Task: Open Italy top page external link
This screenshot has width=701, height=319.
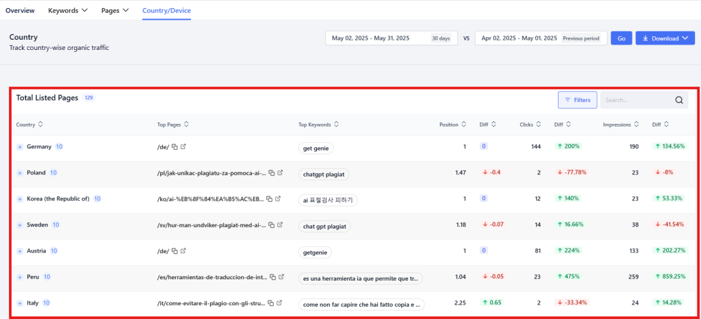Action: point(279,303)
